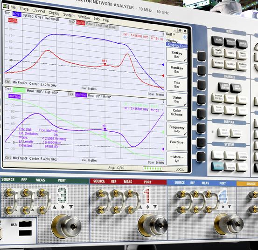Open the Font Size submenu softkey
The height and width of the screenshot is (250, 258).
pos(177,144)
